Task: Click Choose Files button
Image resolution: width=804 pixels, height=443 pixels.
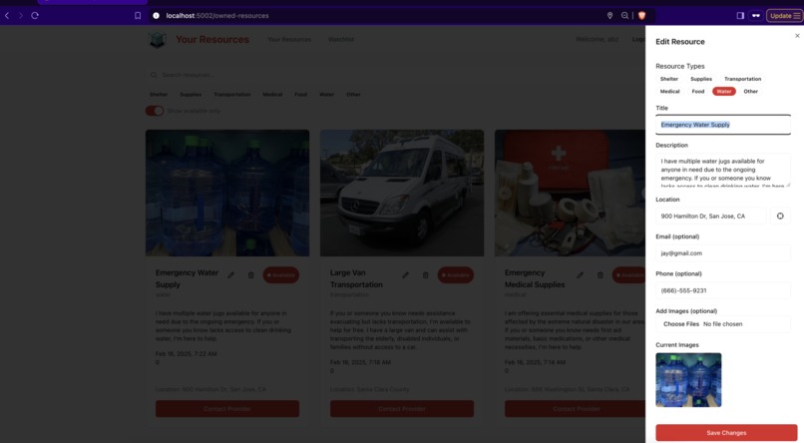Action: coord(681,324)
